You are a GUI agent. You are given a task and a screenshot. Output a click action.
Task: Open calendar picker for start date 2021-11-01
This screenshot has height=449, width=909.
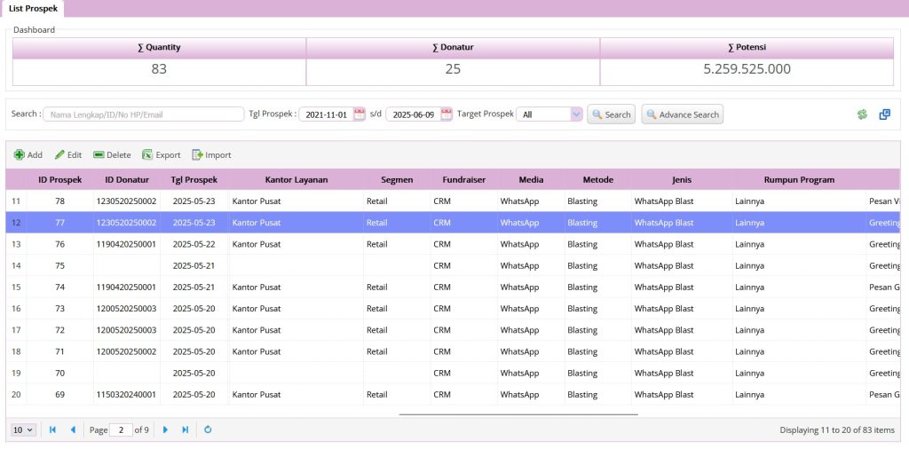(360, 114)
